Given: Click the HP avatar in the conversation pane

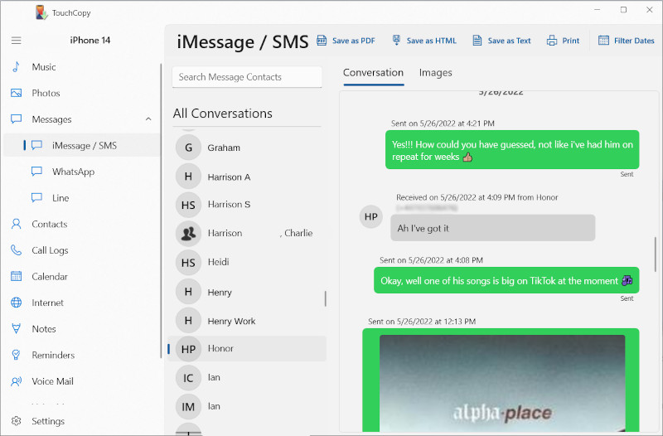Looking at the screenshot, I should point(370,216).
